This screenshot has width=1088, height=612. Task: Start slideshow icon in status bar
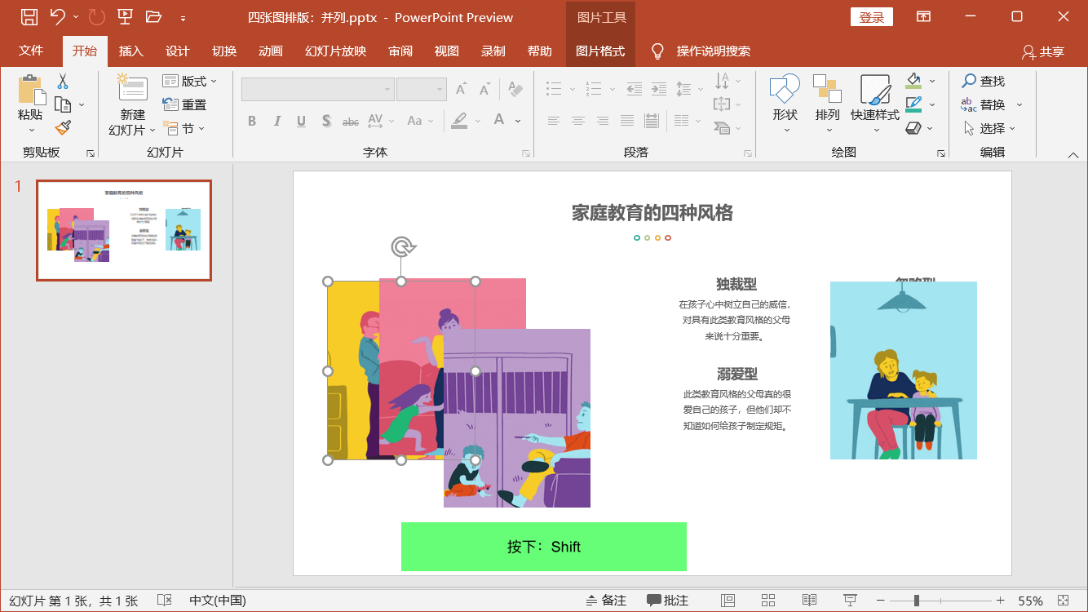coord(850,601)
